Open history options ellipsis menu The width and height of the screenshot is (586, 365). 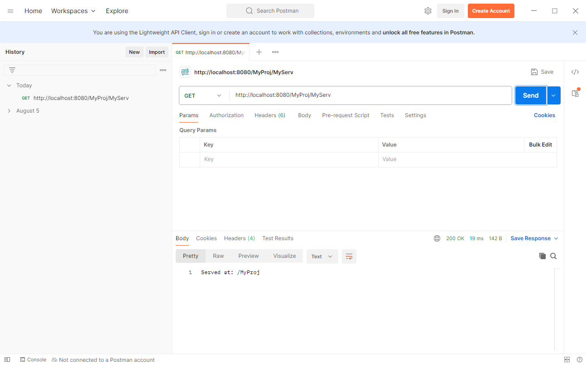pos(163,70)
